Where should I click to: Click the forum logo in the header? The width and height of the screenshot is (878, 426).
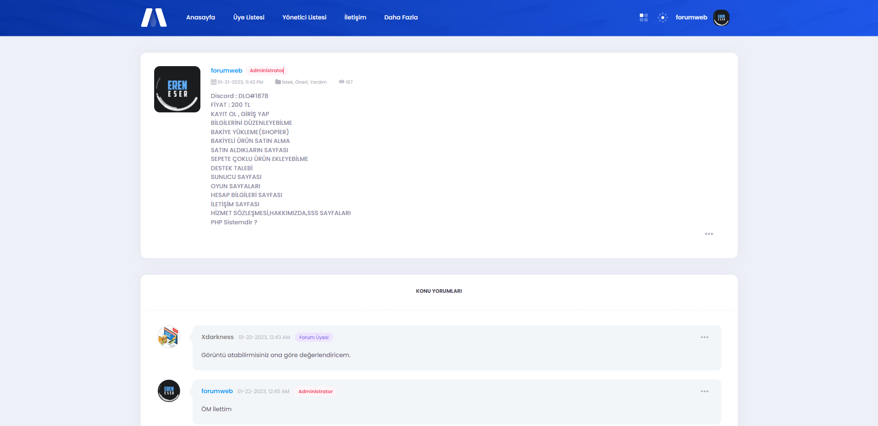coord(154,18)
